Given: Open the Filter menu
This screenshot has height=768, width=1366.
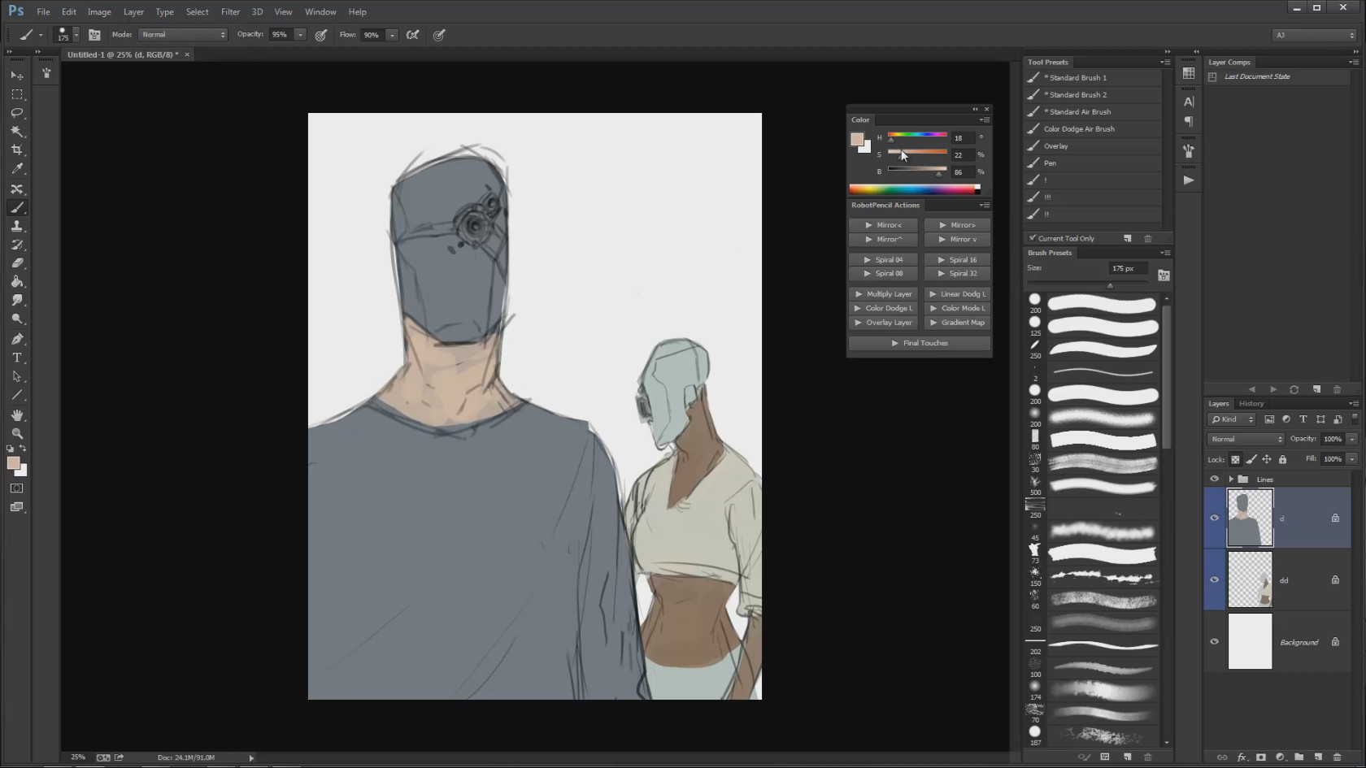Looking at the screenshot, I should tap(230, 12).
